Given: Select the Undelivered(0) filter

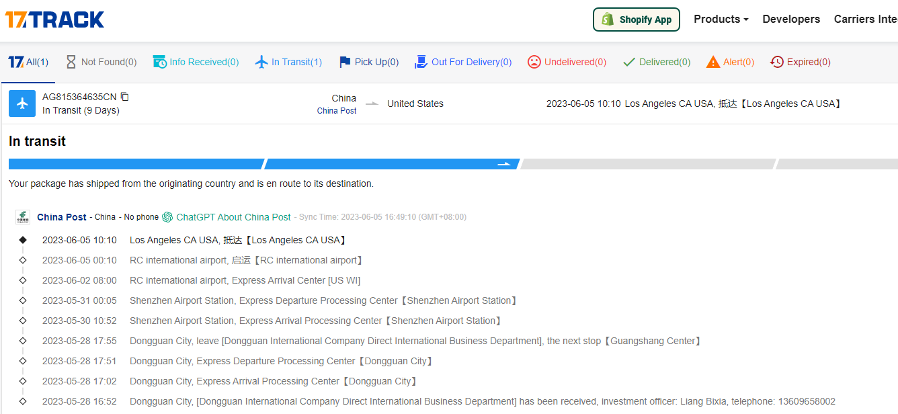Looking at the screenshot, I should point(567,62).
